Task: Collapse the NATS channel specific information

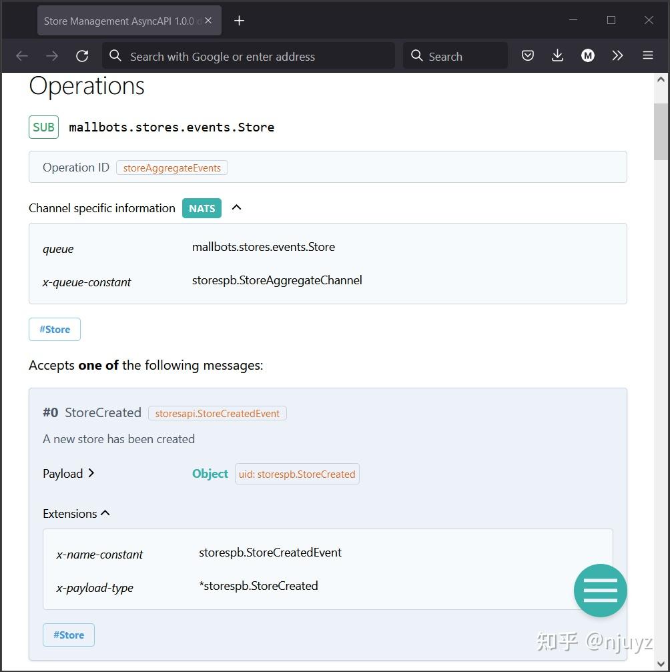Action: (236, 208)
